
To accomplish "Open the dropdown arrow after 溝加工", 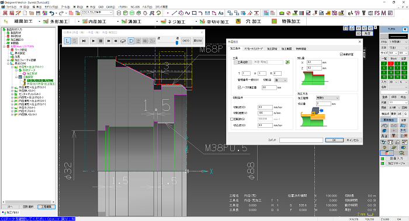I will pos(157,22).
